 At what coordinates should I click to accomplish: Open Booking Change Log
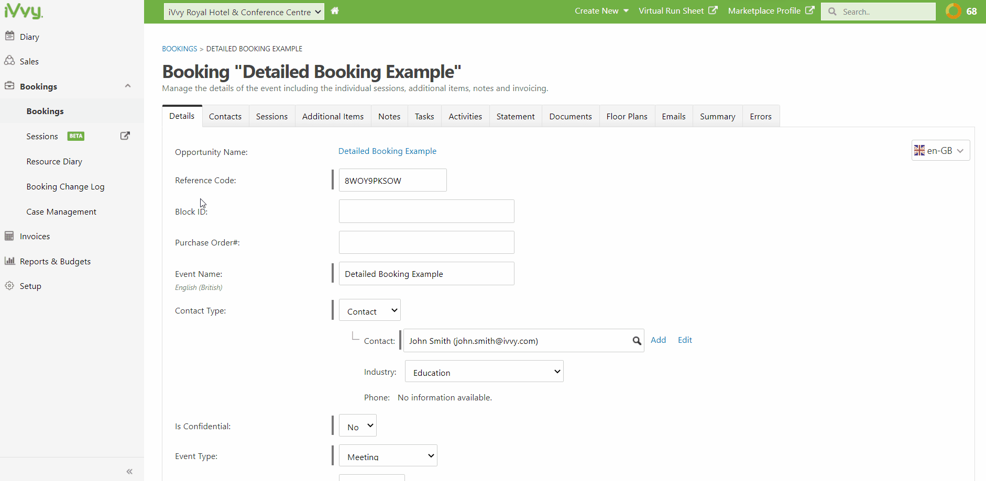point(65,186)
